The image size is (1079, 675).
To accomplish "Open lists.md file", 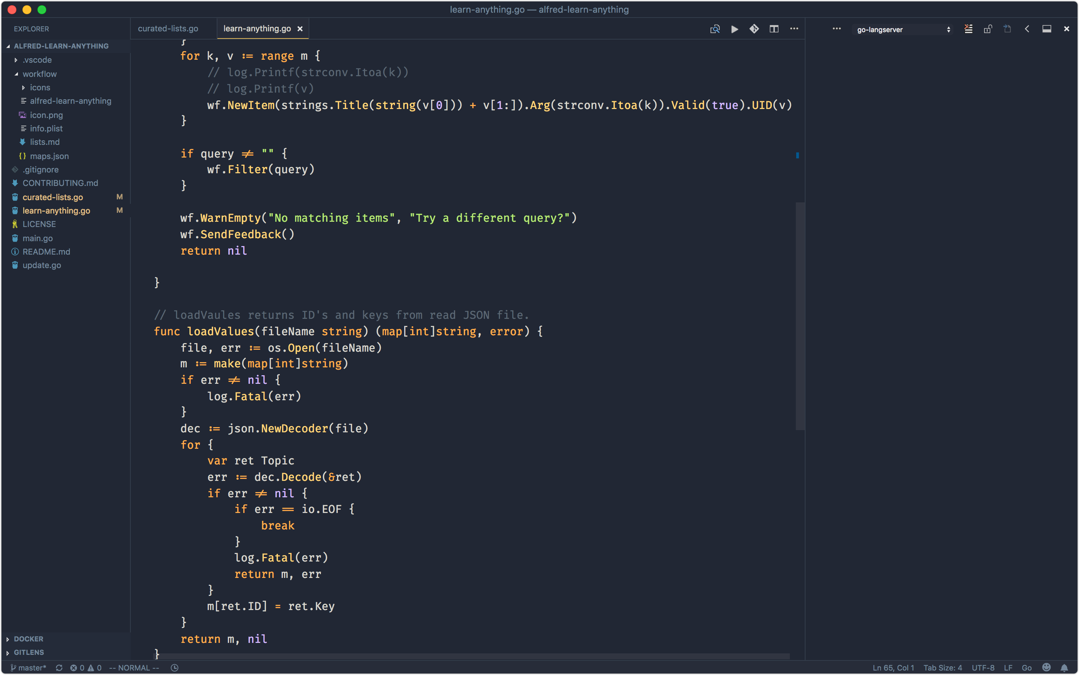I will (x=45, y=142).
